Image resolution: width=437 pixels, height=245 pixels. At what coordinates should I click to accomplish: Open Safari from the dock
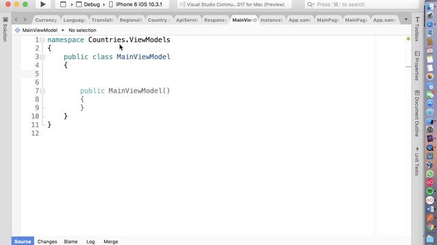click(x=430, y=24)
